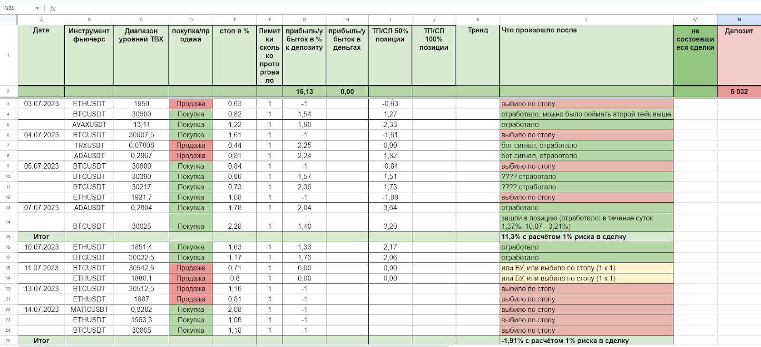The width and height of the screenshot is (761, 347).
Task: Click 'Инструмент фьючерс' header cell
Action: [89, 55]
